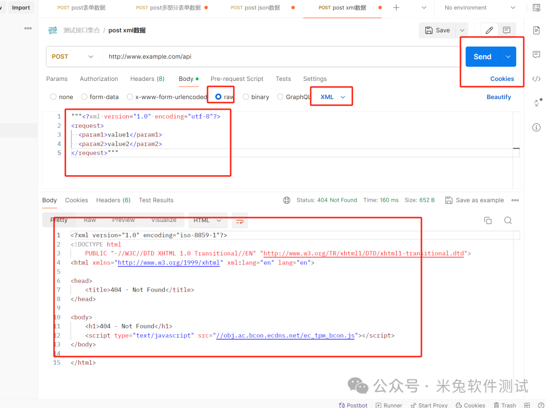Click Start Proxy in the status bar
The image size is (546, 408).
(429, 405)
